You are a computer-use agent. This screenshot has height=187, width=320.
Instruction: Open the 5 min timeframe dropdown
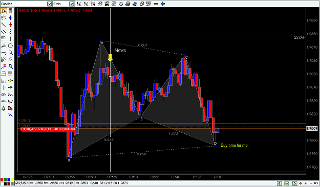coord(72,4)
